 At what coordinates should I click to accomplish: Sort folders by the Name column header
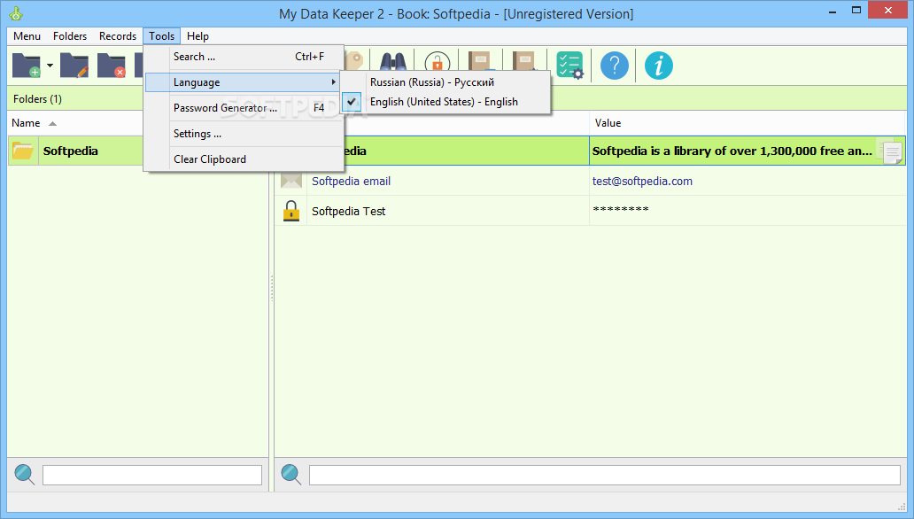(76, 123)
